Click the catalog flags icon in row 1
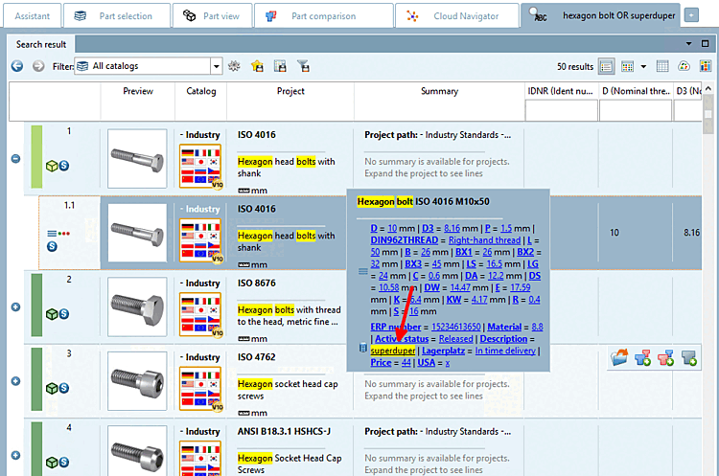Image resolution: width=719 pixels, height=476 pixels. 201,166
